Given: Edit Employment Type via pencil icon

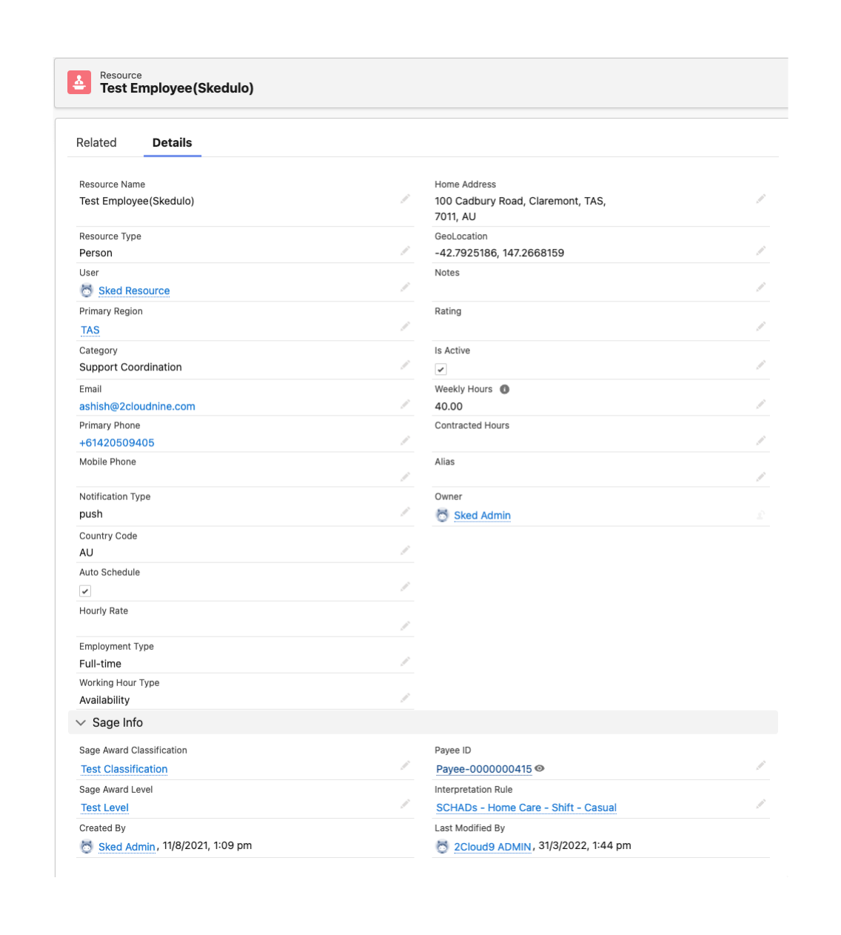Looking at the screenshot, I should click(405, 662).
